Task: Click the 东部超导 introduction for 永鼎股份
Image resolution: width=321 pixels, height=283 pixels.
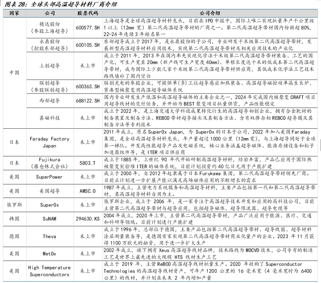Action: (208, 45)
